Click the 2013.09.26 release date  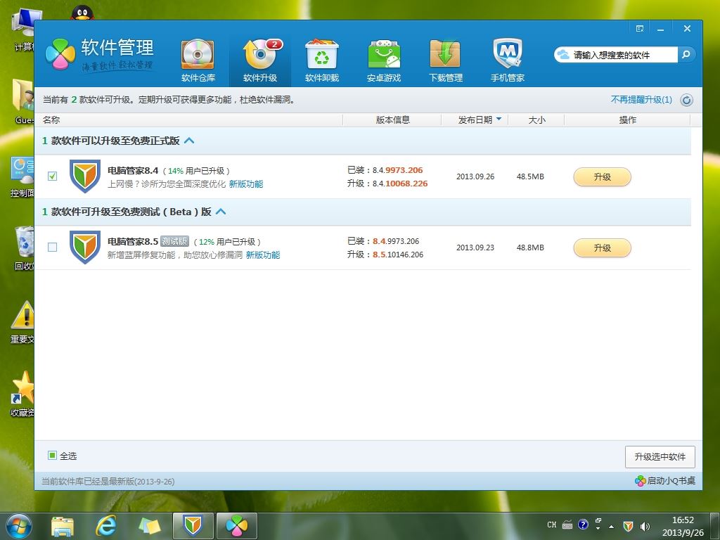pos(475,176)
